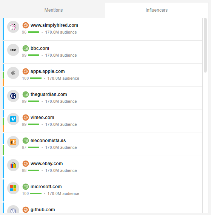Open the microsoft.com influencer

point(46,187)
